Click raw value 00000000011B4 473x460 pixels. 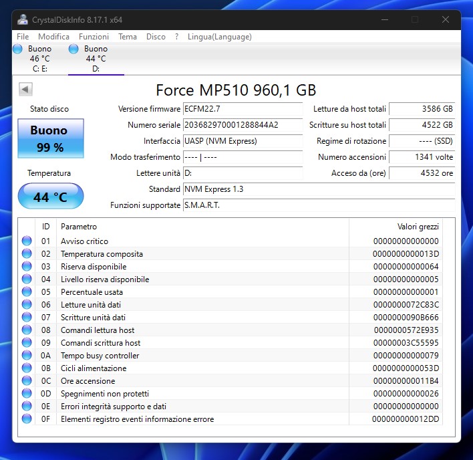406,381
